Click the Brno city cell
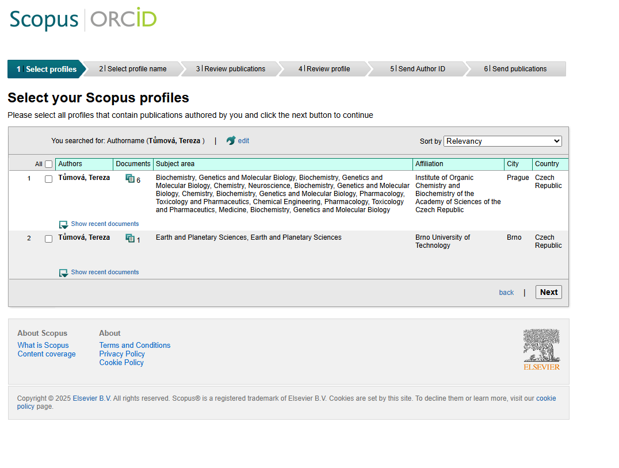Viewport: 619px width, 468px height. tap(514, 237)
